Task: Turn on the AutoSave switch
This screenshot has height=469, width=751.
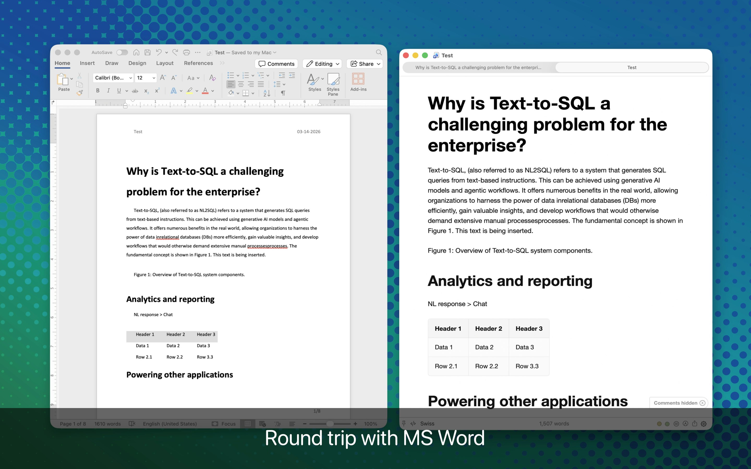Action: point(122,52)
